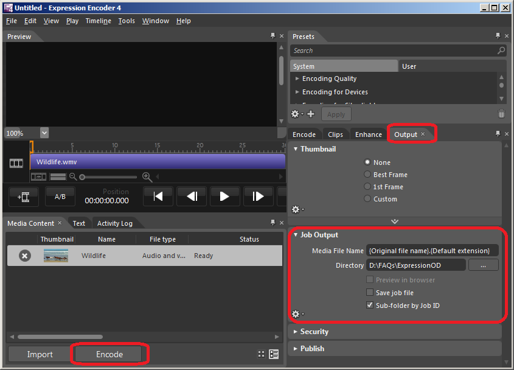The image size is (514, 370).
Task: Expand the Publish section
Action: coord(296,348)
